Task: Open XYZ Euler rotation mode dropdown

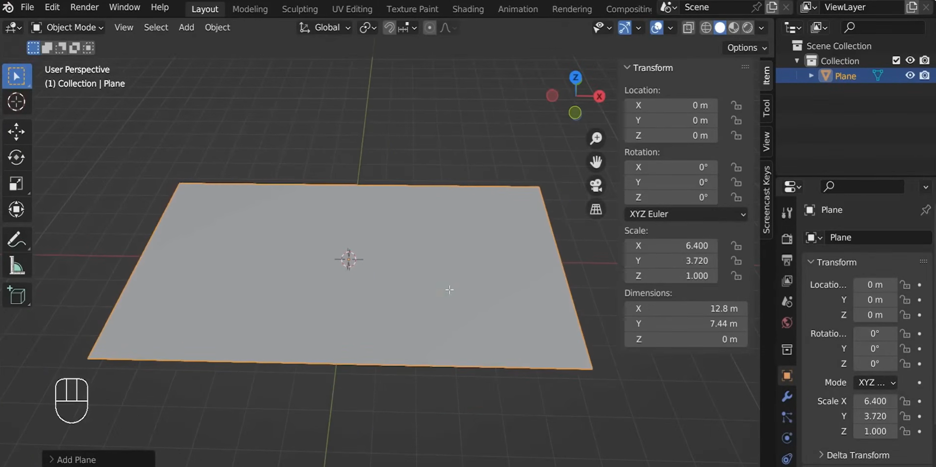Action: click(x=686, y=214)
